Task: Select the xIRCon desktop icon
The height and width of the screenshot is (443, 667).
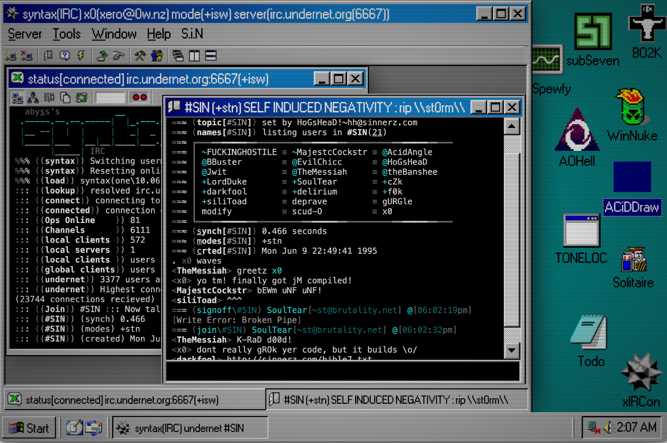Action: point(641,380)
